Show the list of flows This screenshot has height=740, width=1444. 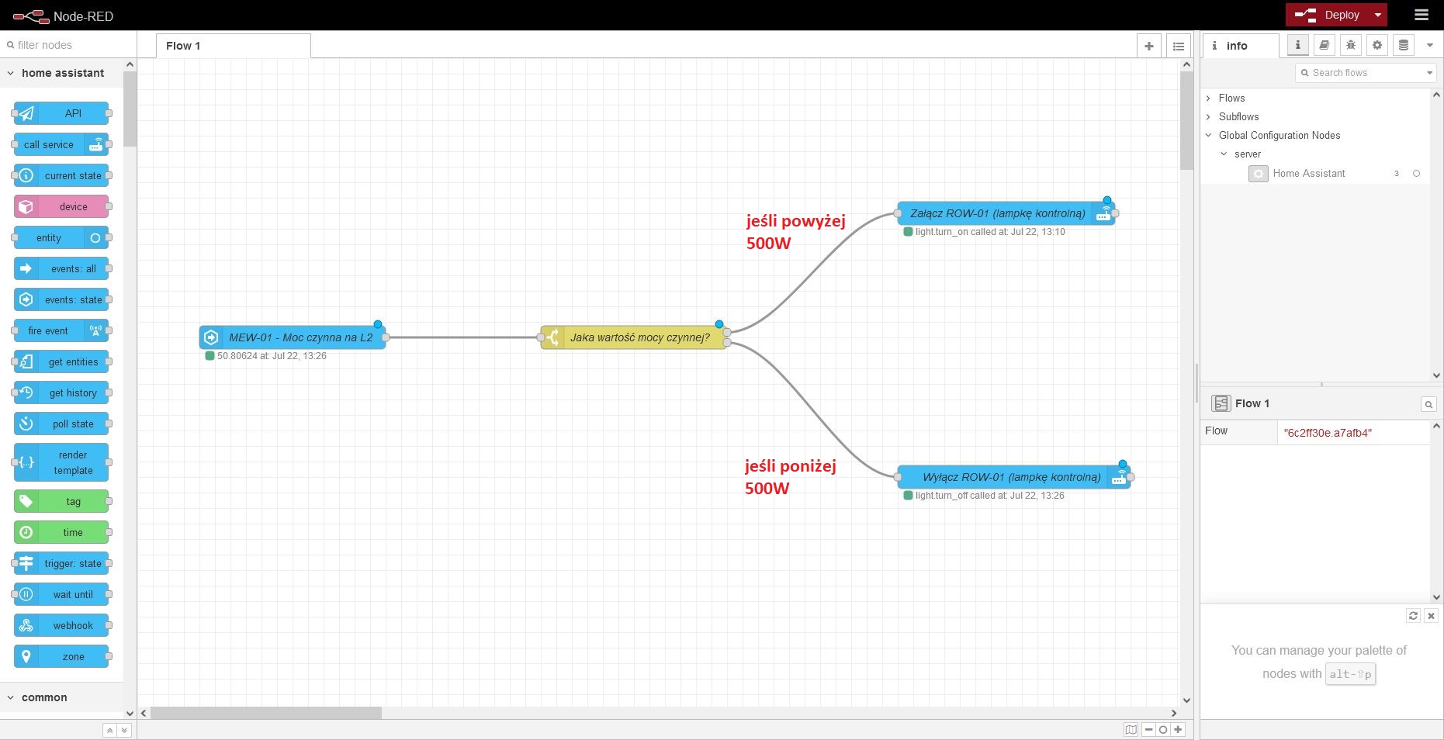(x=1178, y=46)
